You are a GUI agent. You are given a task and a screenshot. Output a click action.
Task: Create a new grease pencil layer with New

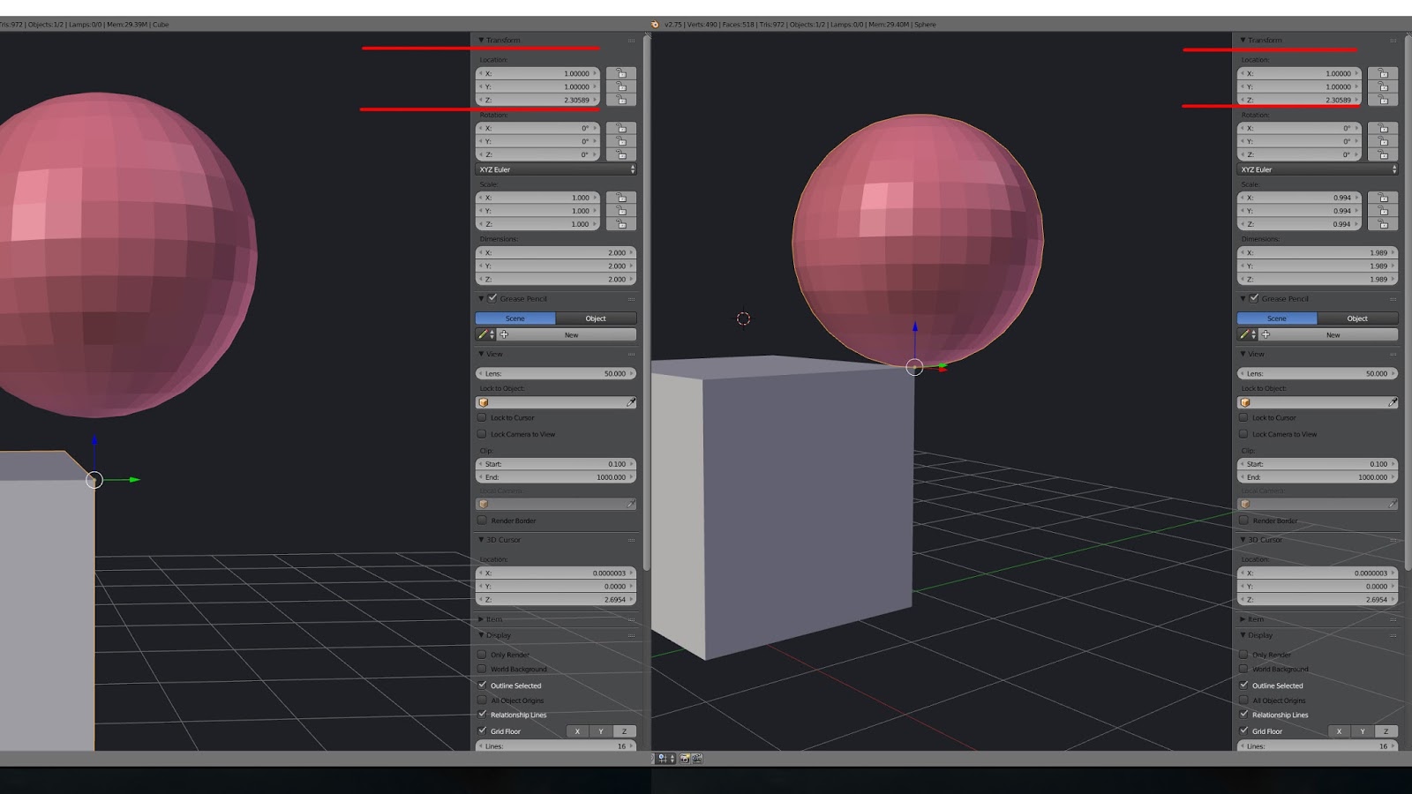tap(571, 334)
